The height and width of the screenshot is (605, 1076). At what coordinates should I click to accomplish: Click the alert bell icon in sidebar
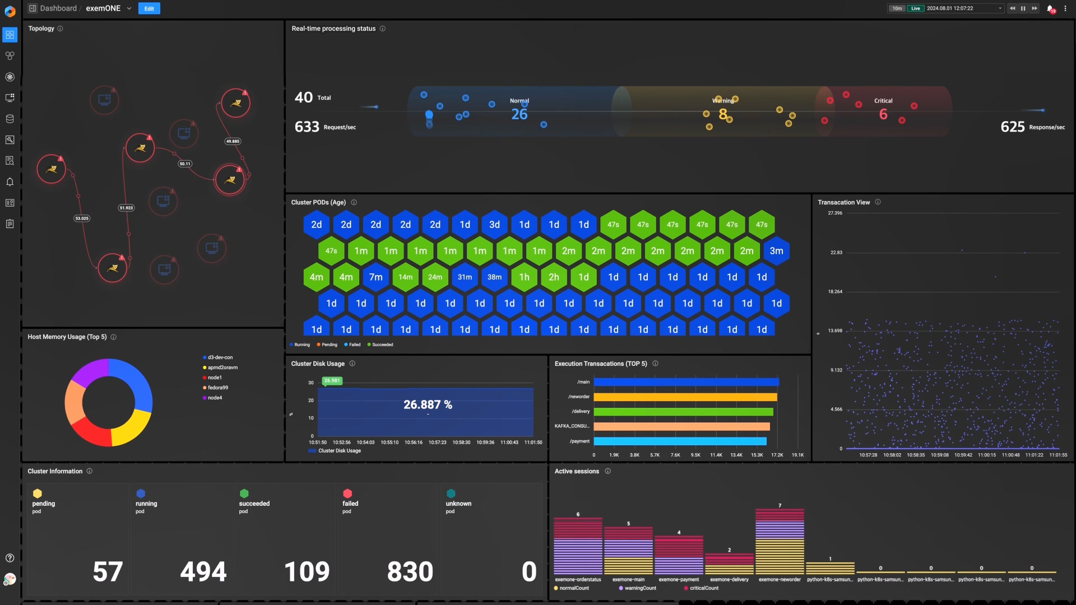click(10, 182)
